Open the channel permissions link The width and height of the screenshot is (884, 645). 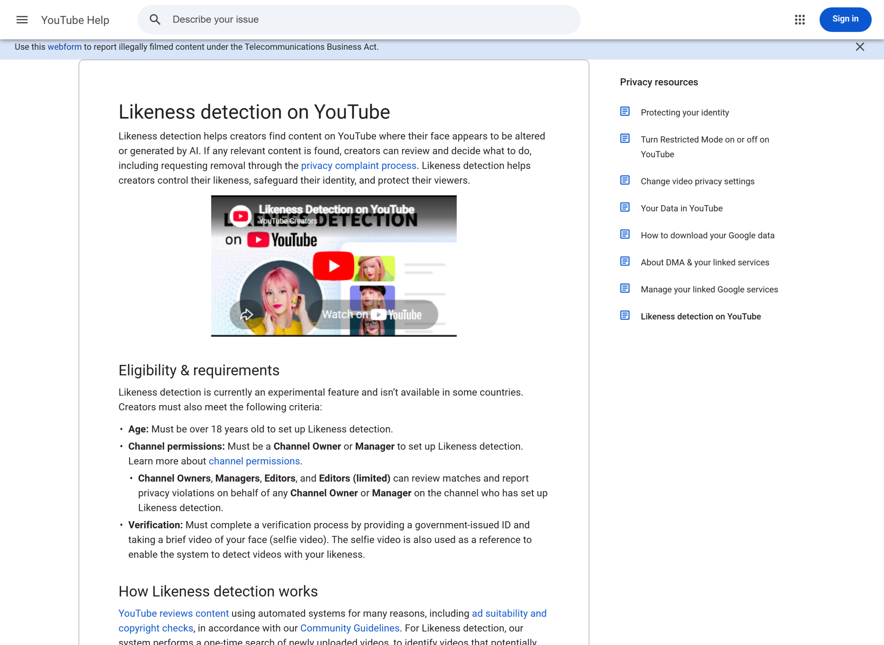(x=254, y=461)
